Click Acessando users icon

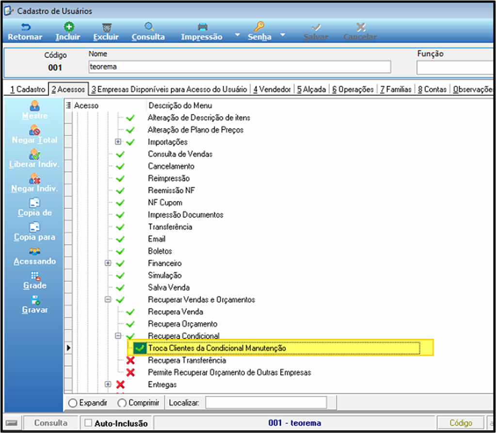point(35,251)
